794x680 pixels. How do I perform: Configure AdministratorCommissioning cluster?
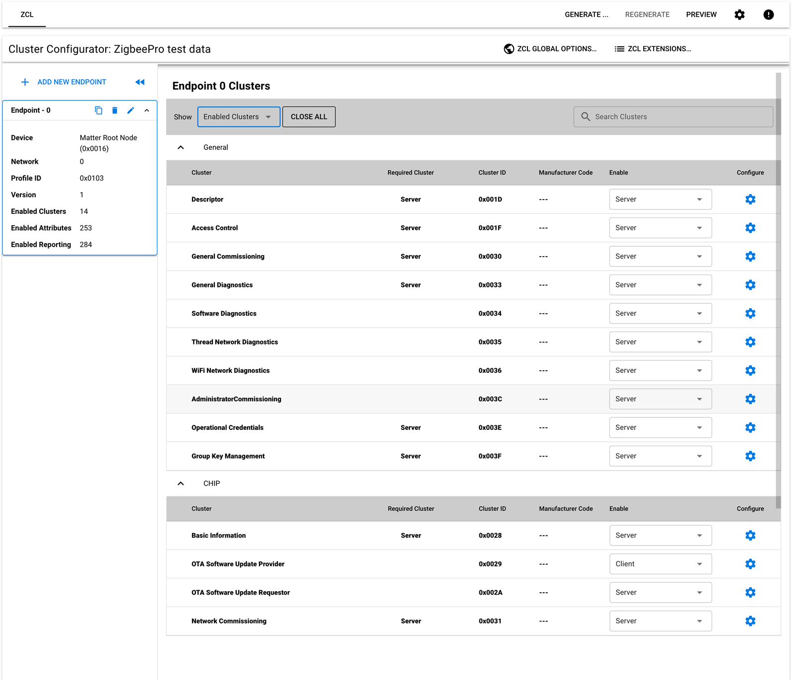point(750,399)
